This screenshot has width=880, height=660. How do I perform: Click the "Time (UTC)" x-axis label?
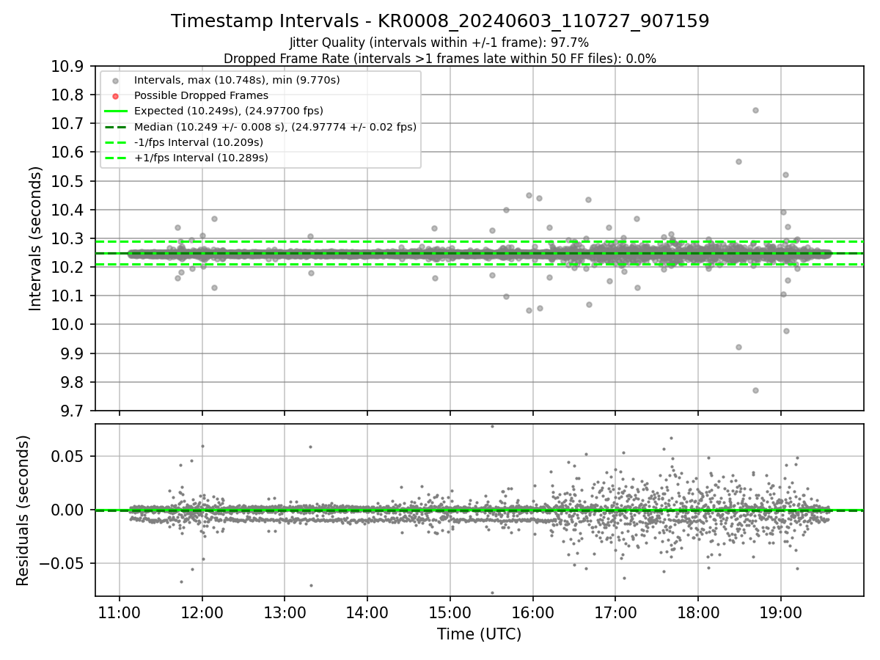tap(480, 634)
